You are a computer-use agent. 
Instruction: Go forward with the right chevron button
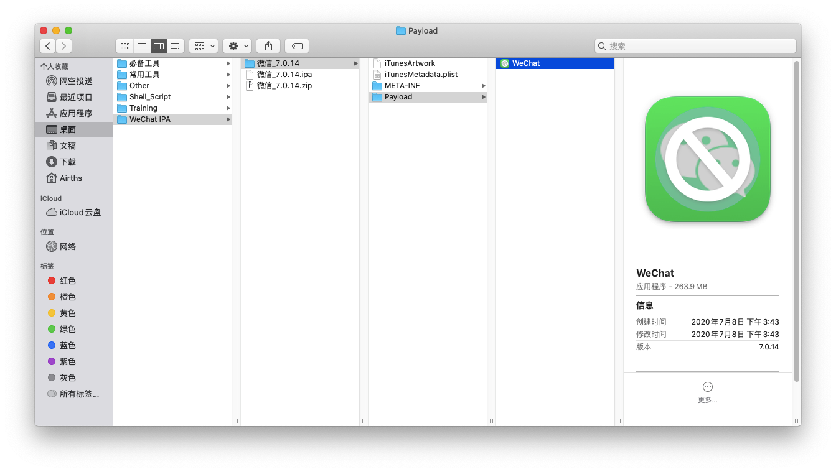64,46
